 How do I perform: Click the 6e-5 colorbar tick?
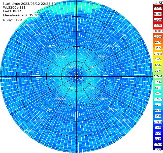pos(158,42)
